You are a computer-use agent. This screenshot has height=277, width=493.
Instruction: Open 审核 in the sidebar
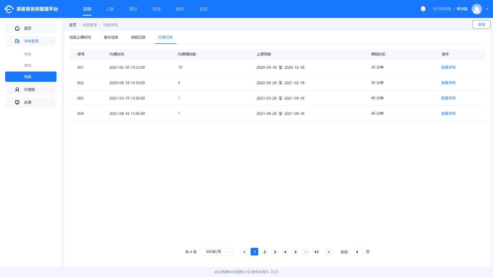click(x=28, y=65)
